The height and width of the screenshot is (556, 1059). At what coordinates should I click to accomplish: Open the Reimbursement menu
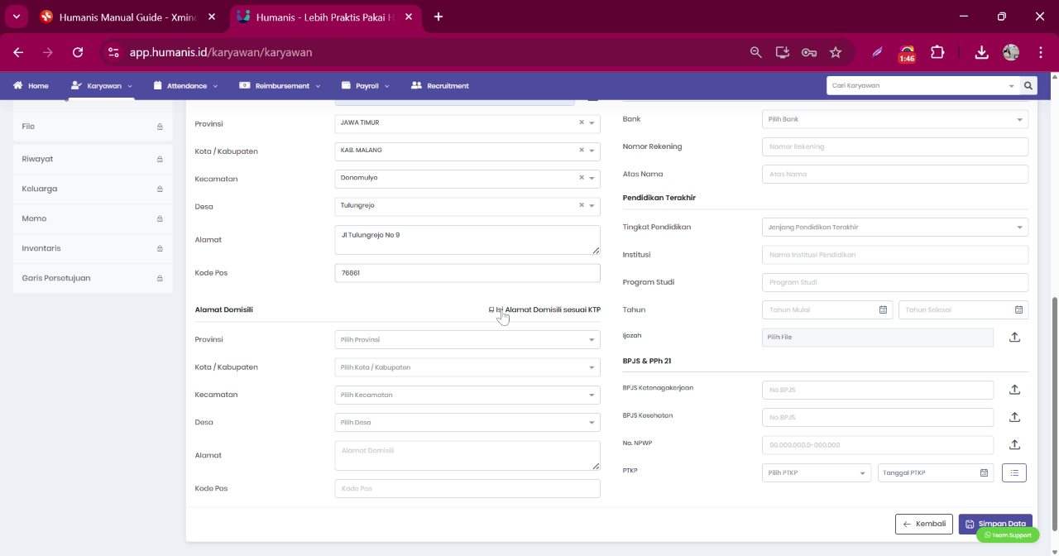pos(280,85)
